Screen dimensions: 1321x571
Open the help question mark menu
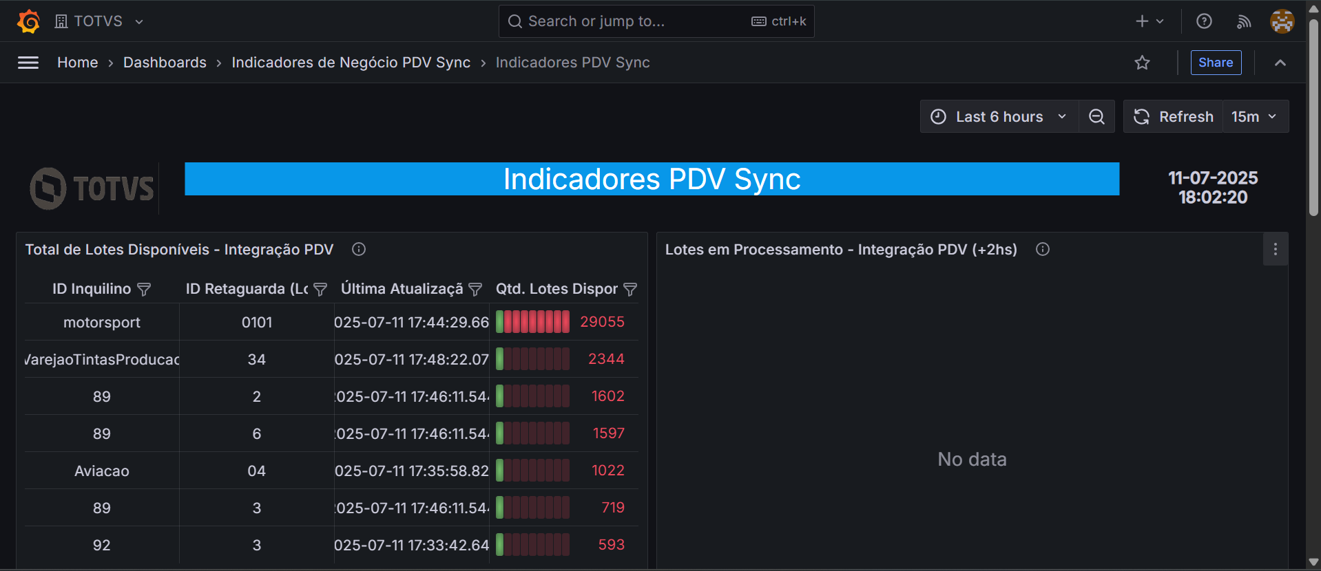[x=1204, y=21]
